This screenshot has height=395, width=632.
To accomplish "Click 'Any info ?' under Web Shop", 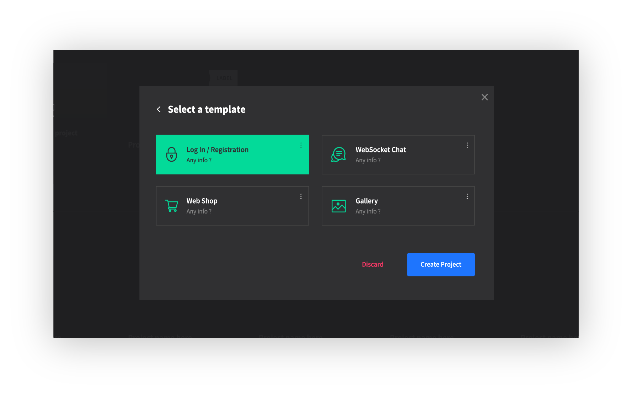I will (x=199, y=211).
